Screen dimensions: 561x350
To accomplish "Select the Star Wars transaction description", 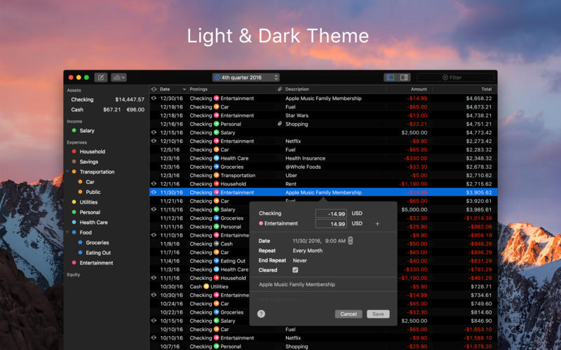I will pos(297,115).
